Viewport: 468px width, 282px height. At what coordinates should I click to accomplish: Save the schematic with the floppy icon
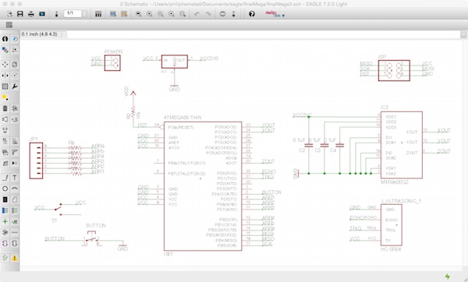tap(20, 14)
